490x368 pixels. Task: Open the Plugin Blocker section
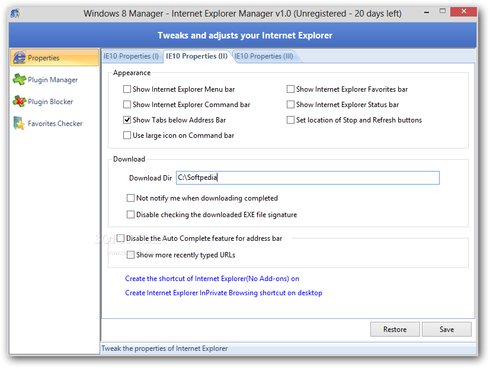[50, 102]
